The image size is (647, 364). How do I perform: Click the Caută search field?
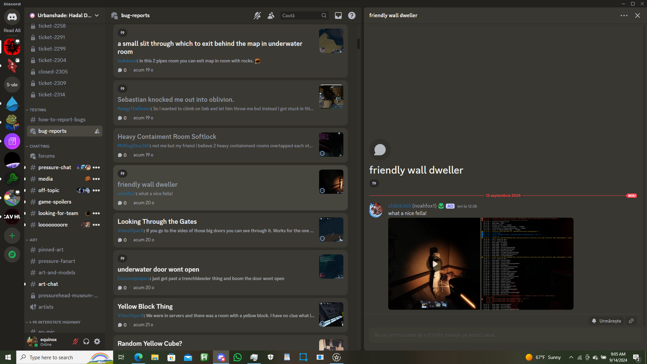(301, 16)
